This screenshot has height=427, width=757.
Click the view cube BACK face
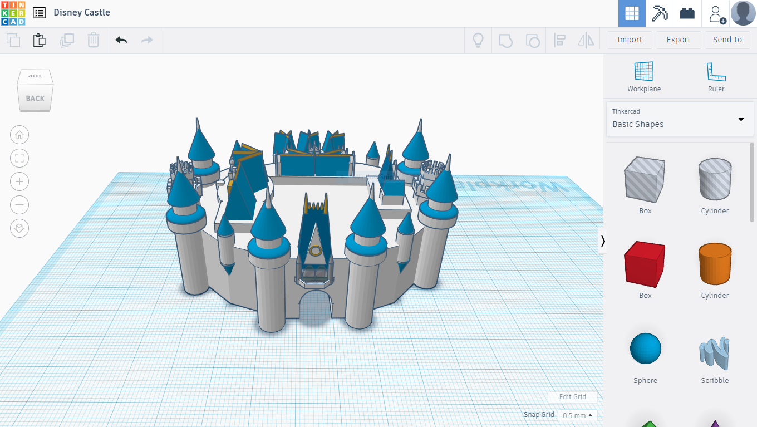pos(35,98)
